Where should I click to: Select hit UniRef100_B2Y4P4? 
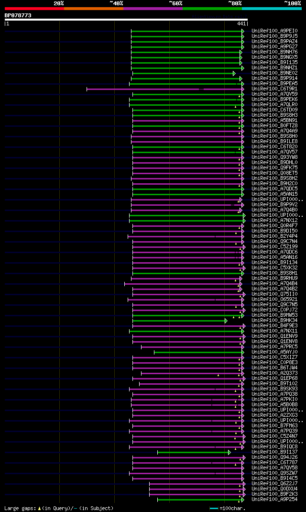[x=274, y=236]
